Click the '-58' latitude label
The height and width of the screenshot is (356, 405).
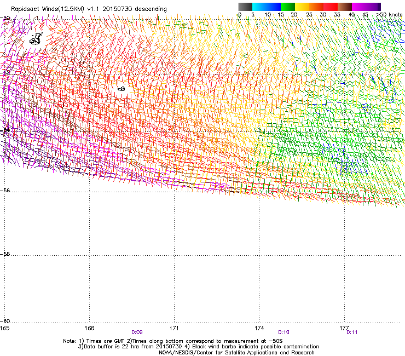5,254
